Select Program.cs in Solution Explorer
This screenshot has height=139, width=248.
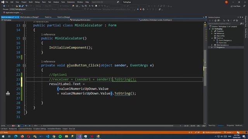[x=220, y=47]
